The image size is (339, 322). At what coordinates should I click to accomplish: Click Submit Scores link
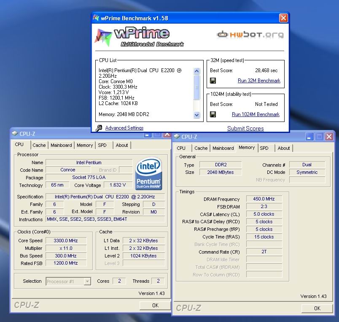(245, 128)
